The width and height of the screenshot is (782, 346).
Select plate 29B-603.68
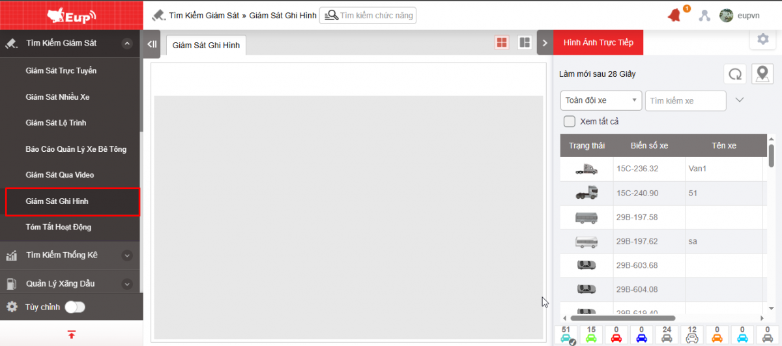637,265
